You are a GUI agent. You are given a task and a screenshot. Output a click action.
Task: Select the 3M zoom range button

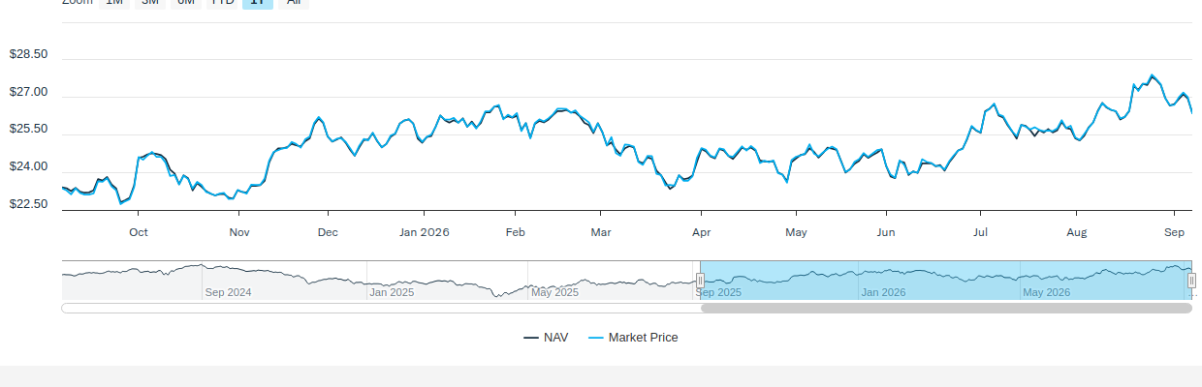(x=150, y=2)
